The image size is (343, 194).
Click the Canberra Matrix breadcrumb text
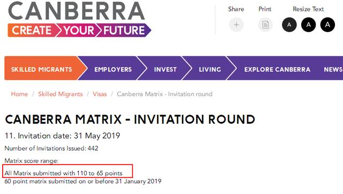coord(165,94)
